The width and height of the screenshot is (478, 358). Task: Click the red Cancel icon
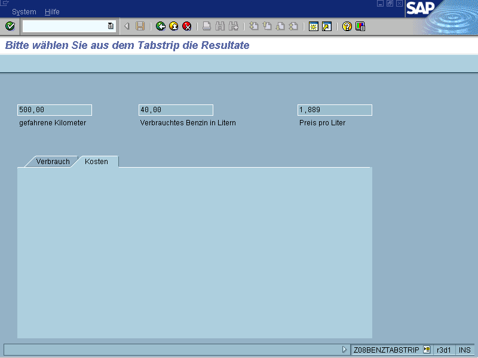coord(186,26)
